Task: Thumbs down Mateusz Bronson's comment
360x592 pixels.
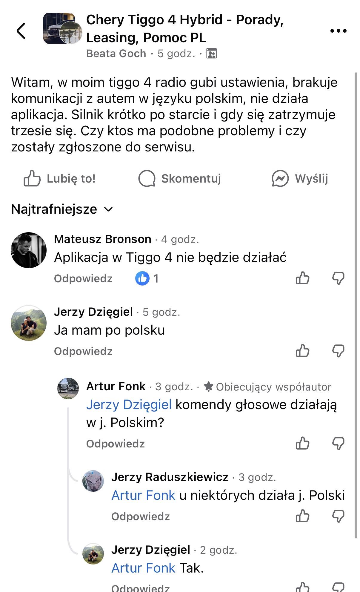Action: coord(338,278)
